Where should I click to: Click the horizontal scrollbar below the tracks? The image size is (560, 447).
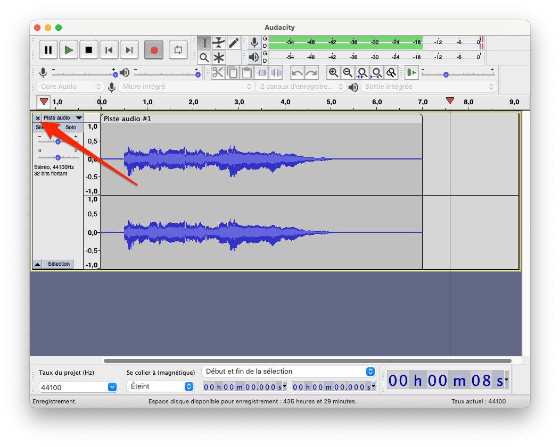(307, 361)
